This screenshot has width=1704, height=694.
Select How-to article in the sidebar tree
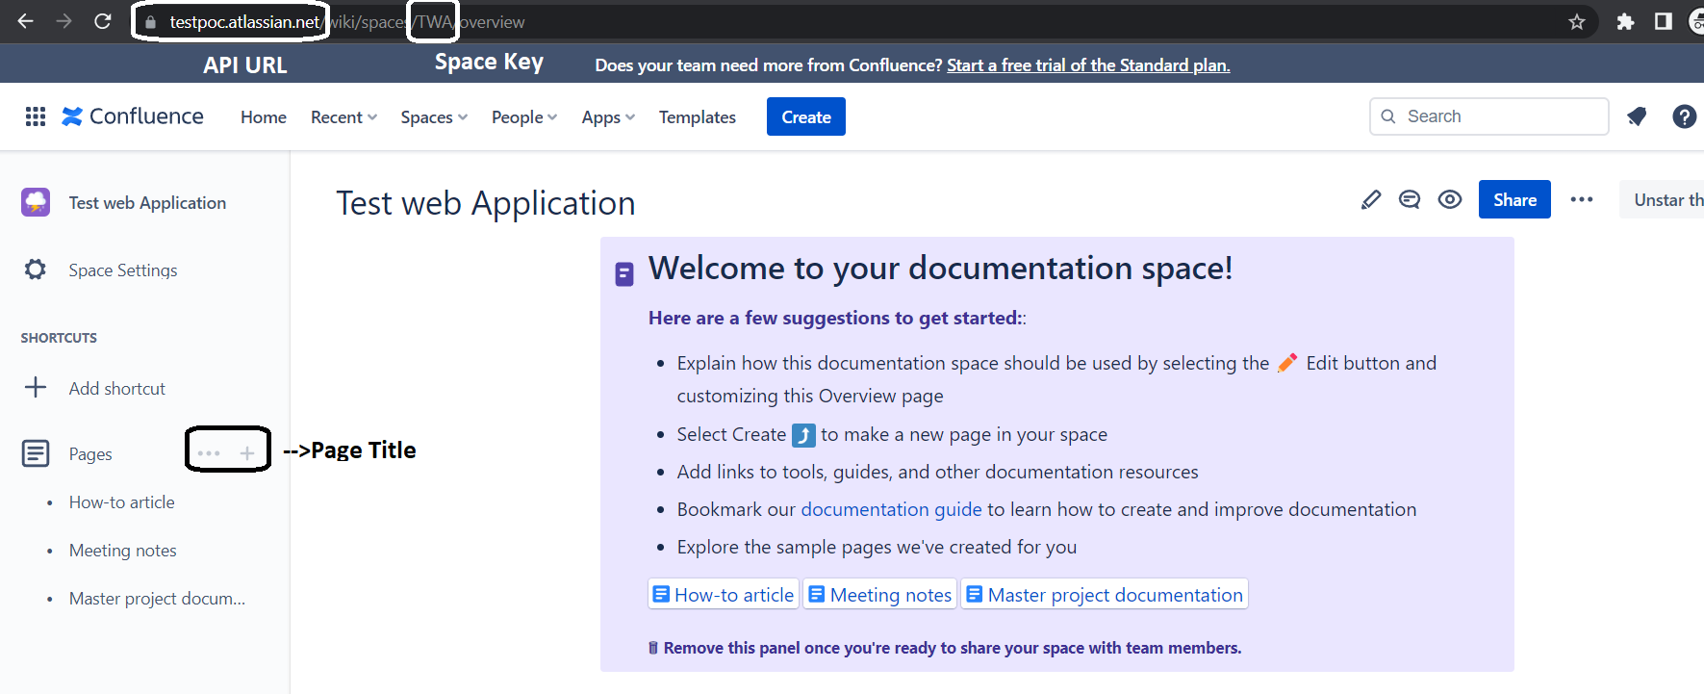[x=122, y=501]
